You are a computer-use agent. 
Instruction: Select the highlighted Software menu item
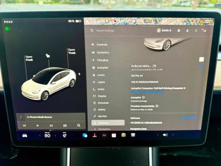click(x=108, y=123)
